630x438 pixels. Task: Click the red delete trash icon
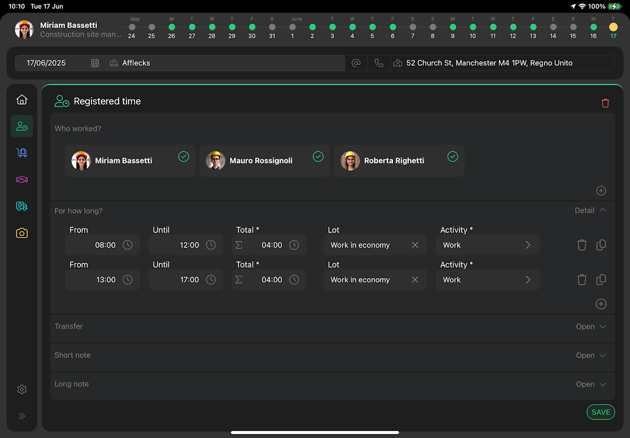coord(605,103)
